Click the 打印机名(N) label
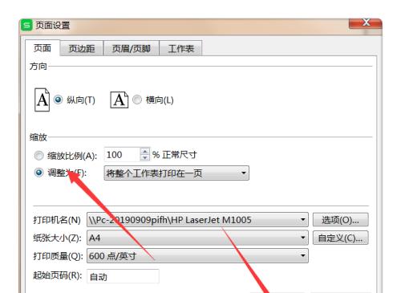Screen dimensions: 401x293 (57, 220)
